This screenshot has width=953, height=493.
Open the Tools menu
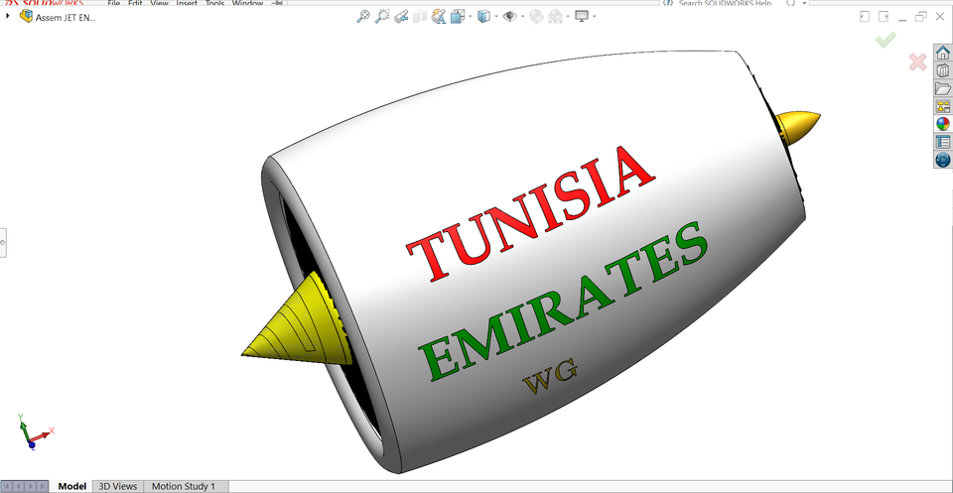click(214, 3)
